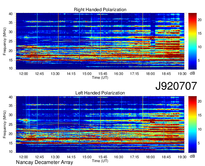
Task: Click the right-handed spectrogram plot area
Action: (x=100, y=41)
